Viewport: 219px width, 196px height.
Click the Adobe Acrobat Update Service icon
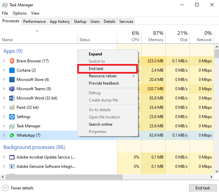[12, 157]
